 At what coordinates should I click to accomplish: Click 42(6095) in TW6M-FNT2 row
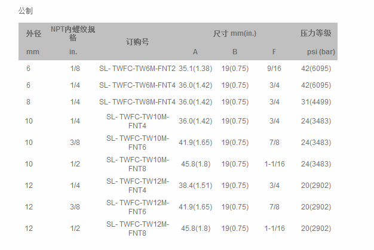point(316,69)
